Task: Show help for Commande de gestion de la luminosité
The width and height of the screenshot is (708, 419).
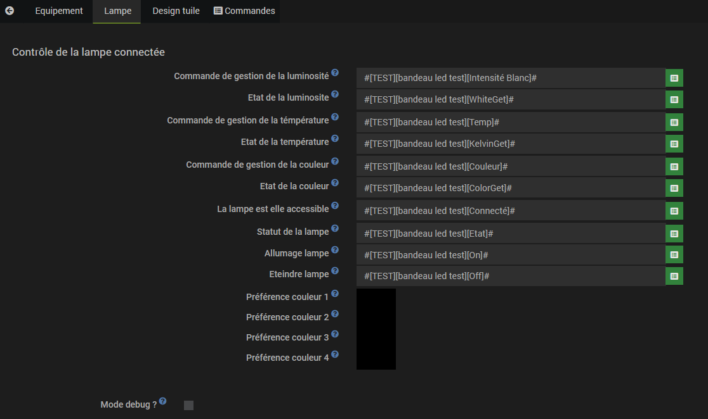Action: (335, 73)
